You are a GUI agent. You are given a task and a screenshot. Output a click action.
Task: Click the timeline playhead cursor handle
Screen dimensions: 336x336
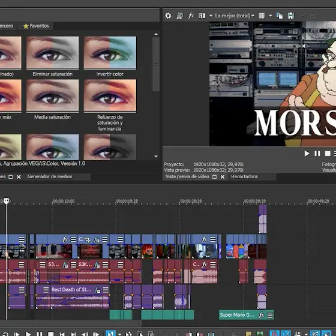click(7, 201)
